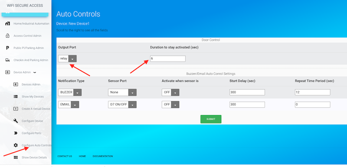347x167 pixels.
Task: Click the EMAIL row Start Delay field
Action: [247, 105]
